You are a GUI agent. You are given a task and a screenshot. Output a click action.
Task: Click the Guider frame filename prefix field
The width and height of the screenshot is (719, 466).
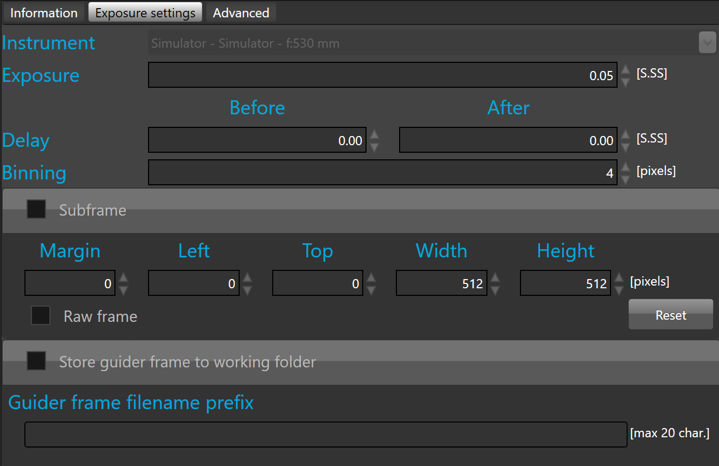tap(325, 435)
